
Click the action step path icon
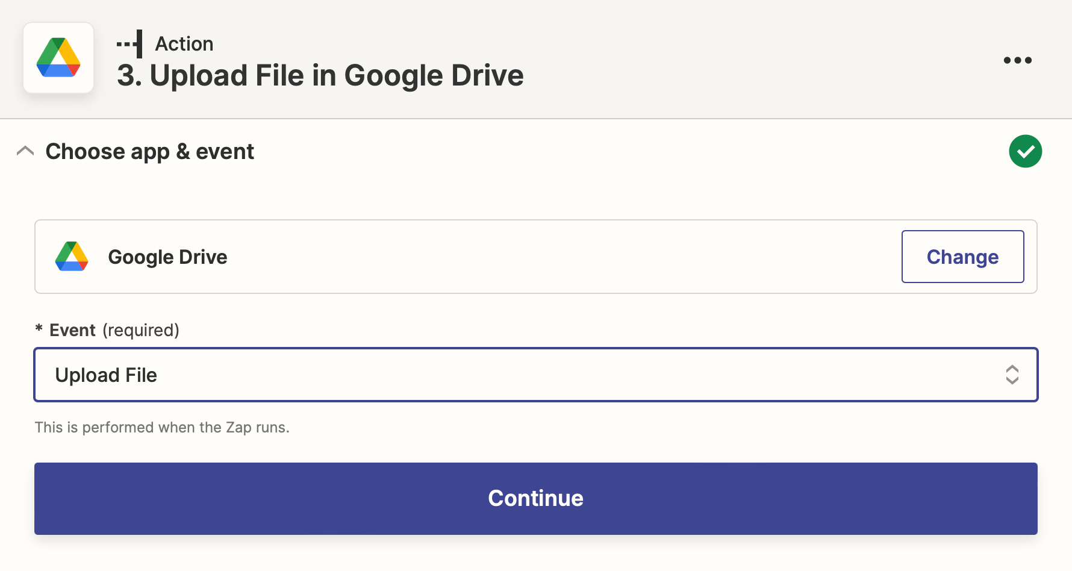(129, 44)
